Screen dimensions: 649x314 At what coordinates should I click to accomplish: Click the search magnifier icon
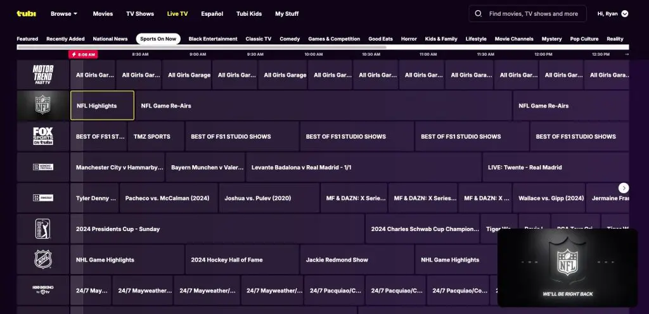[478, 14]
